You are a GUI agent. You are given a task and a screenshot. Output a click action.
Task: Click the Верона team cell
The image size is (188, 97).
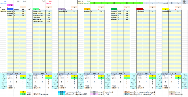coord(87,11)
